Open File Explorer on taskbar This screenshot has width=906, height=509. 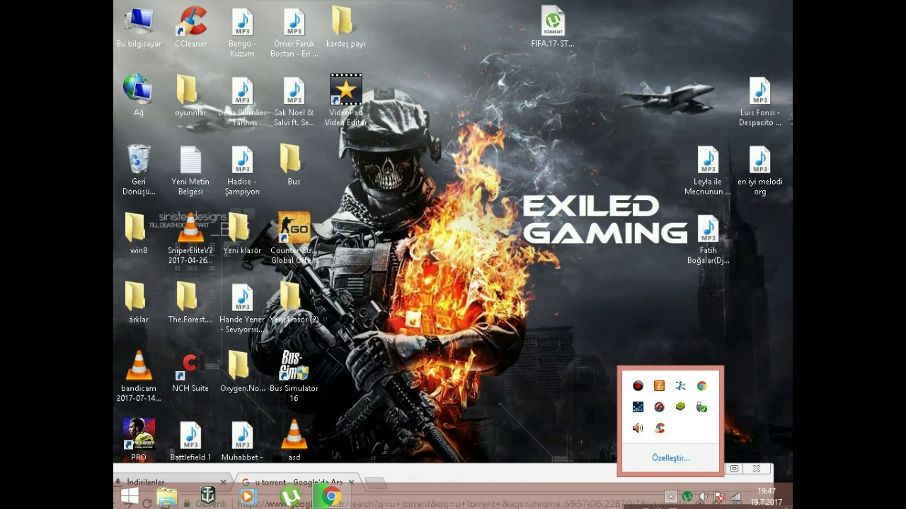(x=167, y=496)
